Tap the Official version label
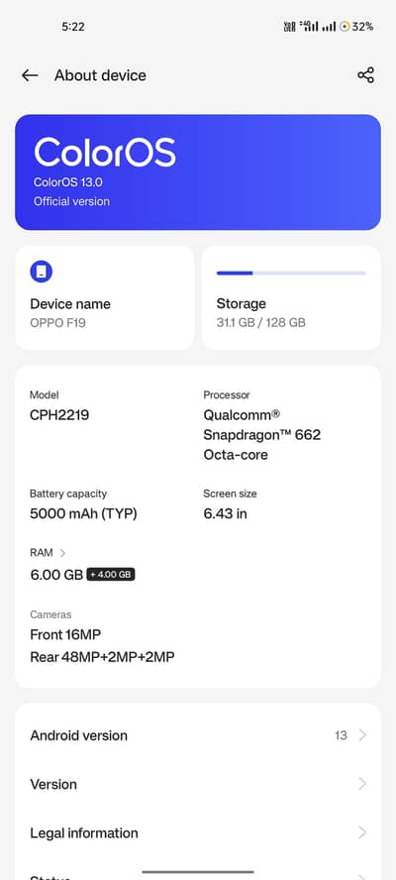396x880 pixels. click(72, 201)
